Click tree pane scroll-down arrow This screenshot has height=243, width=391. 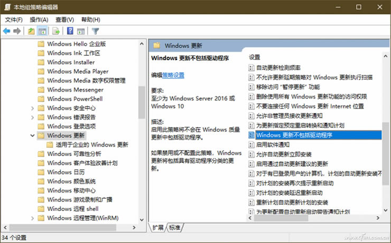[x=142, y=220]
